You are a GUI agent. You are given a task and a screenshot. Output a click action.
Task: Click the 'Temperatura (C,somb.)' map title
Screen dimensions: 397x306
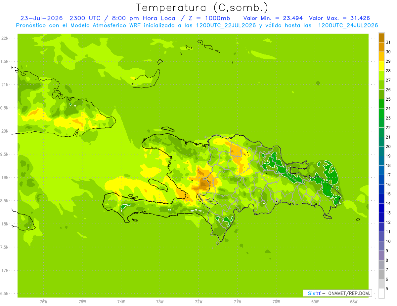point(202,8)
